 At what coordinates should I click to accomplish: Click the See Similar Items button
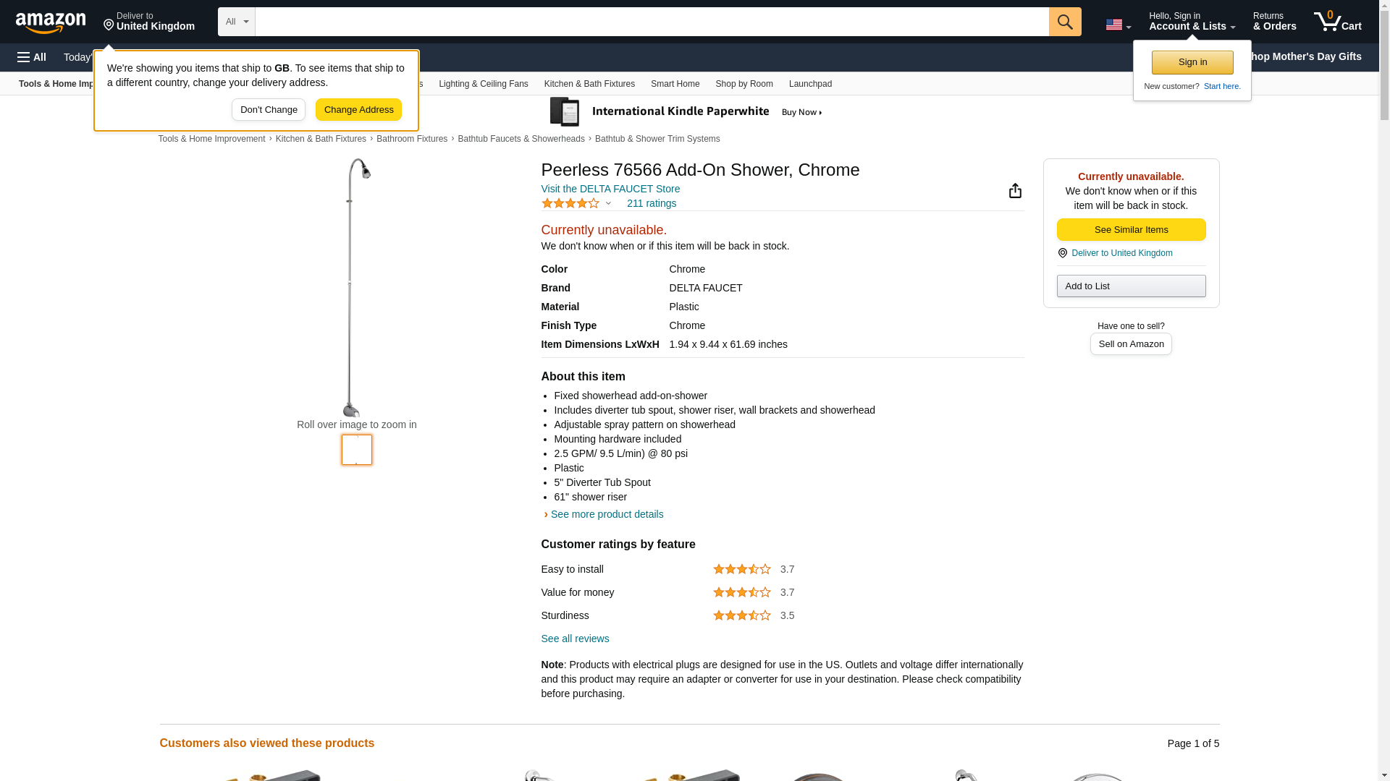[1131, 230]
